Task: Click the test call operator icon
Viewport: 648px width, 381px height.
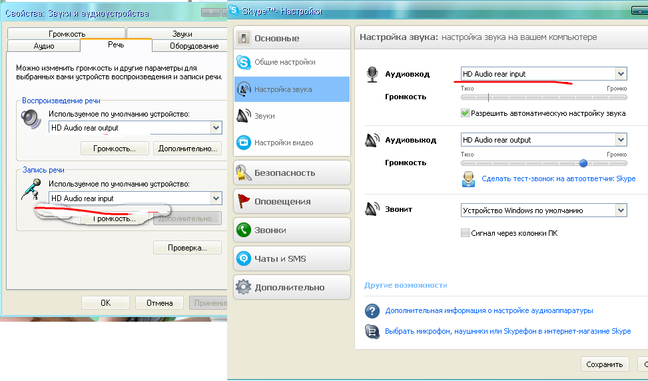Action: coord(468,179)
